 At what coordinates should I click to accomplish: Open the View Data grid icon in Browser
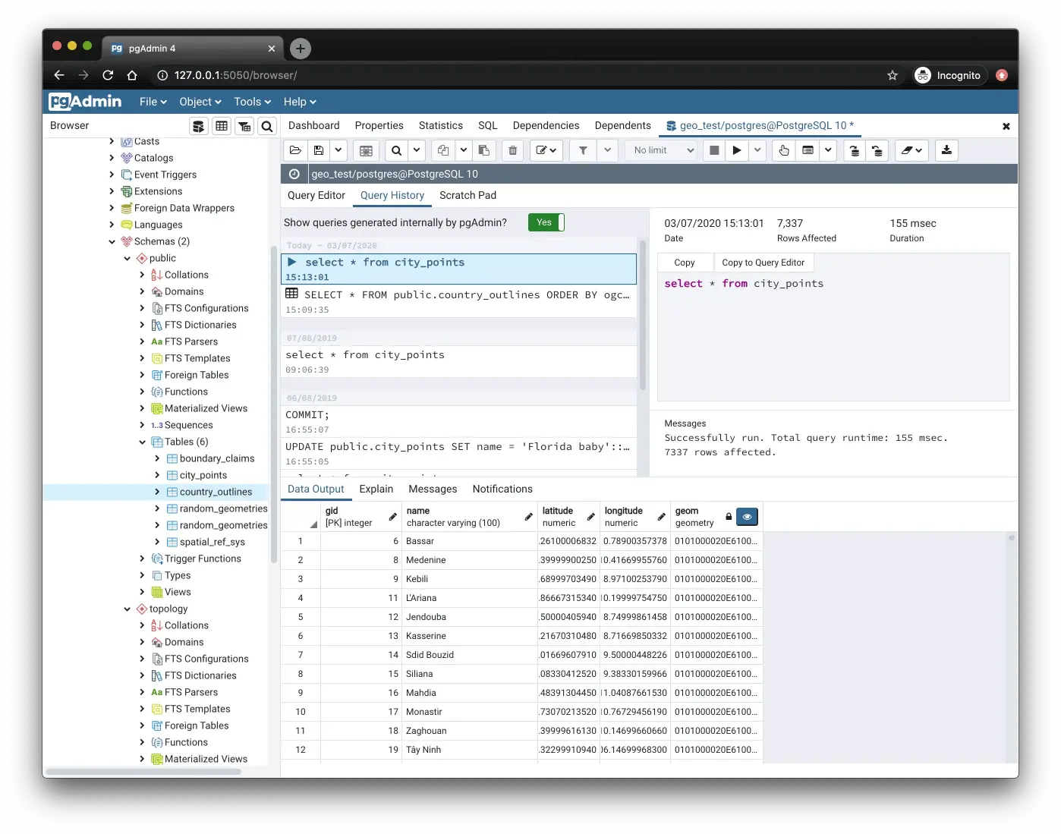222,126
